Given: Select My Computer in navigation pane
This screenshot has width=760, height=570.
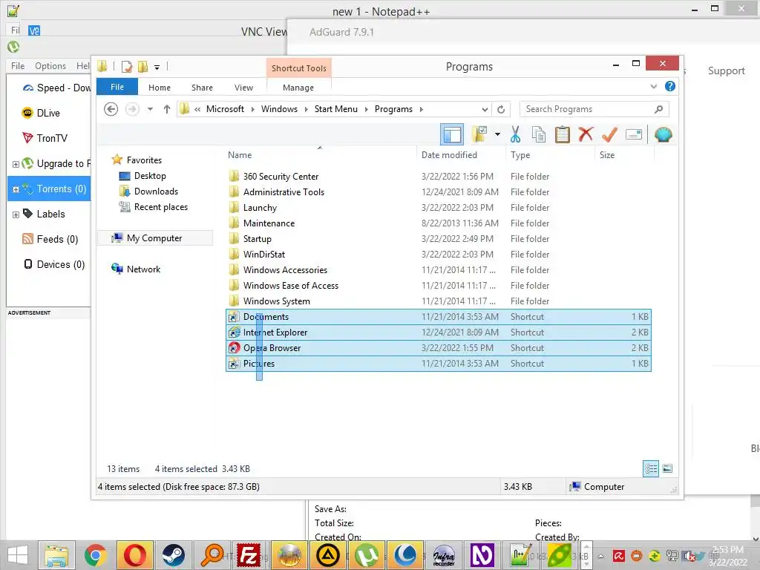Looking at the screenshot, I should tap(154, 238).
